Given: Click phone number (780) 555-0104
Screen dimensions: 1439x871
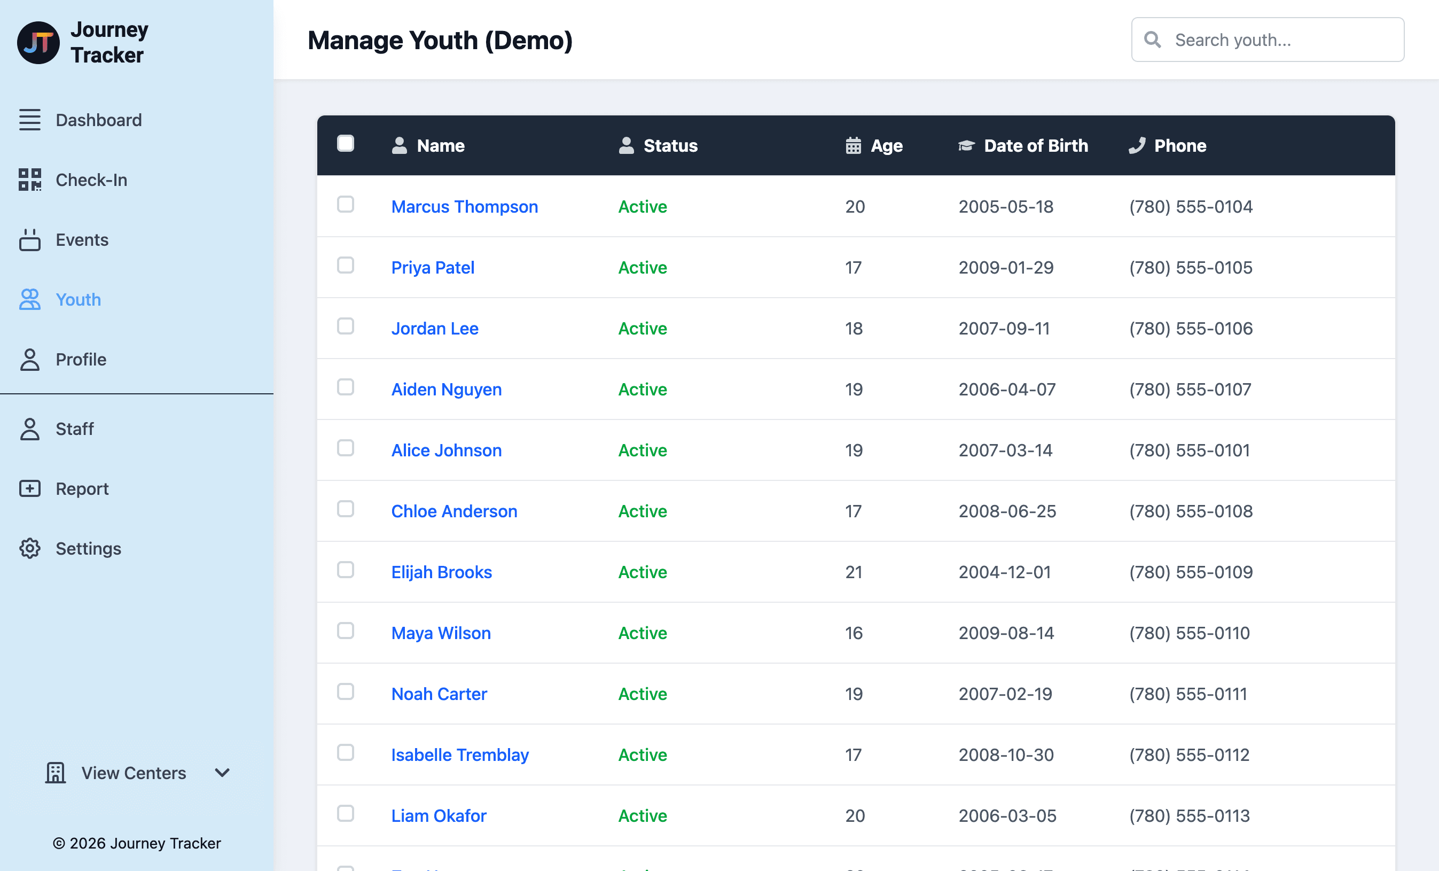Looking at the screenshot, I should (1191, 206).
